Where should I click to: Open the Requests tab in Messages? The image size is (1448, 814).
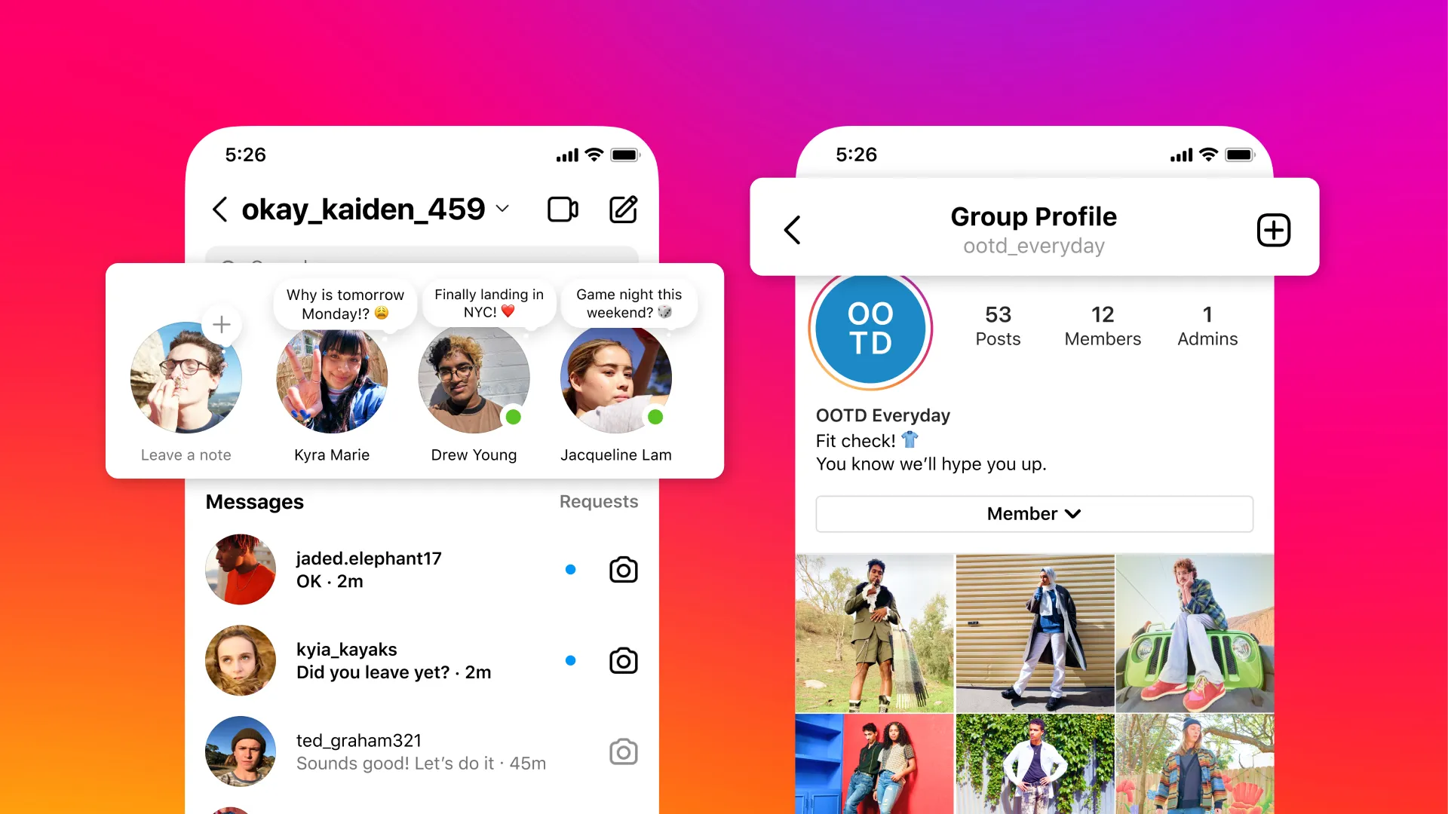pos(598,502)
